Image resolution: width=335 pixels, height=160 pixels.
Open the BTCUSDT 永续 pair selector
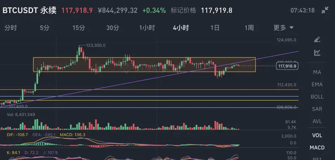pyautogui.click(x=30, y=10)
